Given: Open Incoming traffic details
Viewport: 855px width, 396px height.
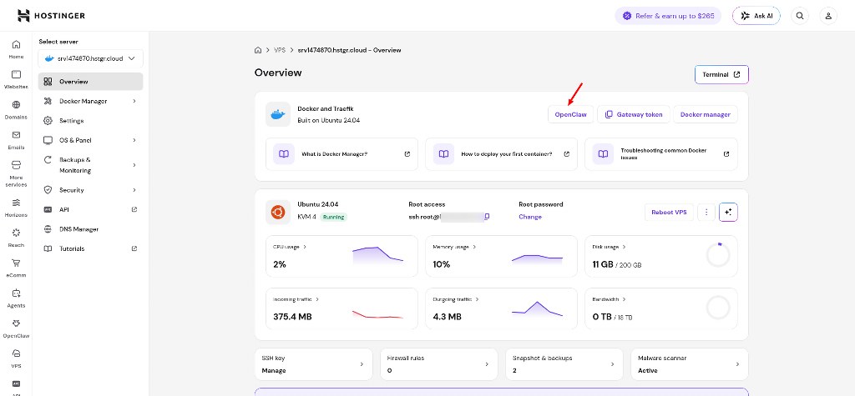Looking at the screenshot, I should click(296, 299).
